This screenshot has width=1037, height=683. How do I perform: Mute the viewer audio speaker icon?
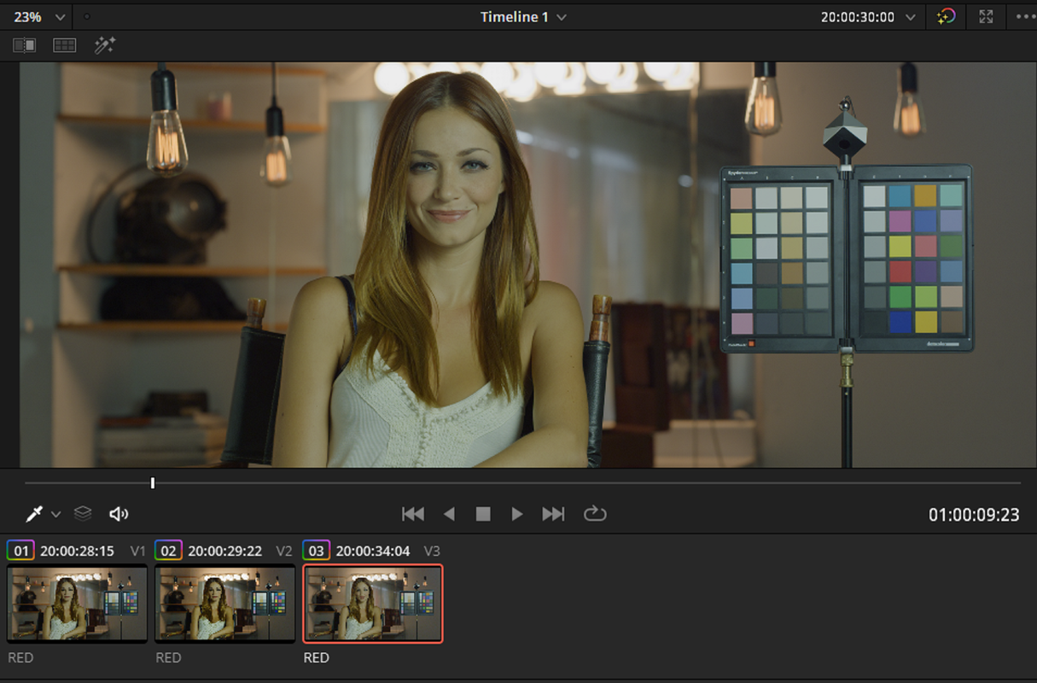pos(119,513)
